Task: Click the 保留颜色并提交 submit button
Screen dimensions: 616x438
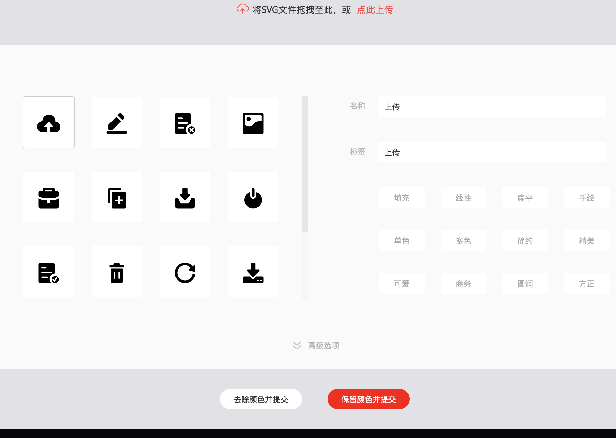Action: pos(368,399)
